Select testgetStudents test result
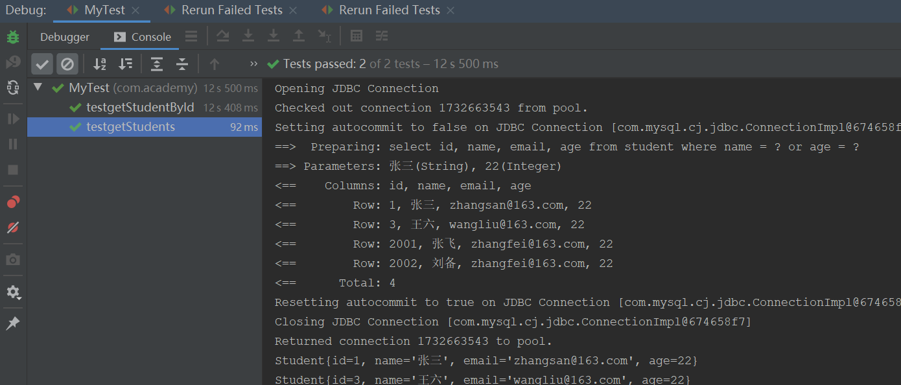 (x=130, y=127)
